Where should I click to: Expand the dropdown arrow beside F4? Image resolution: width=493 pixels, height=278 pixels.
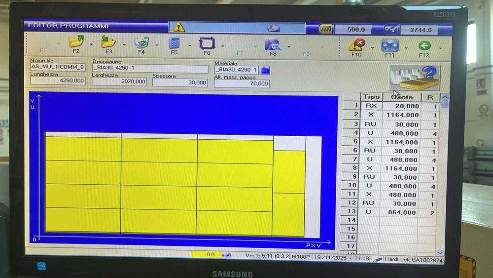(157, 45)
